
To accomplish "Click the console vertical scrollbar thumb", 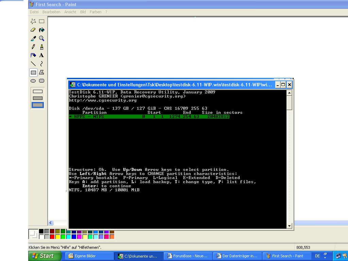I will click(289, 103).
